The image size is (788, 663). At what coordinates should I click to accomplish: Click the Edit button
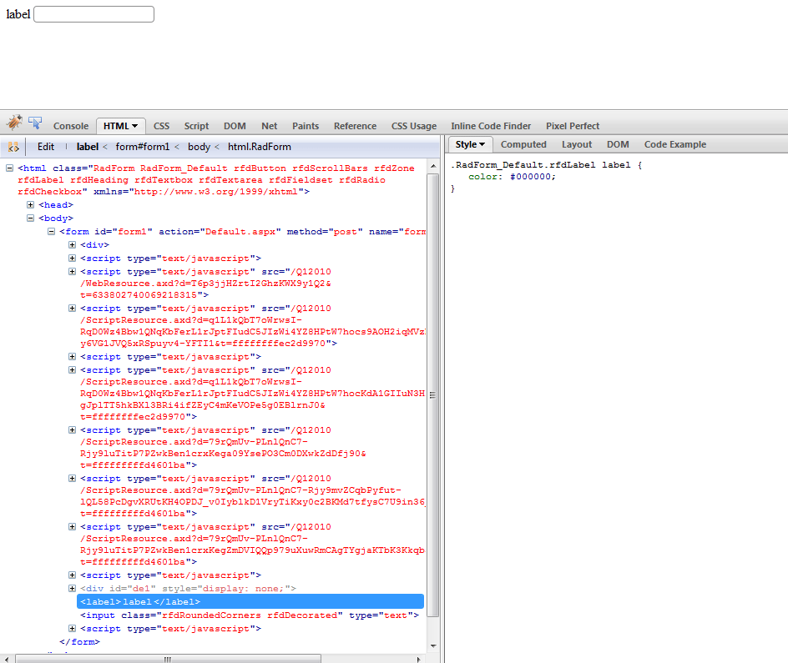pos(46,147)
